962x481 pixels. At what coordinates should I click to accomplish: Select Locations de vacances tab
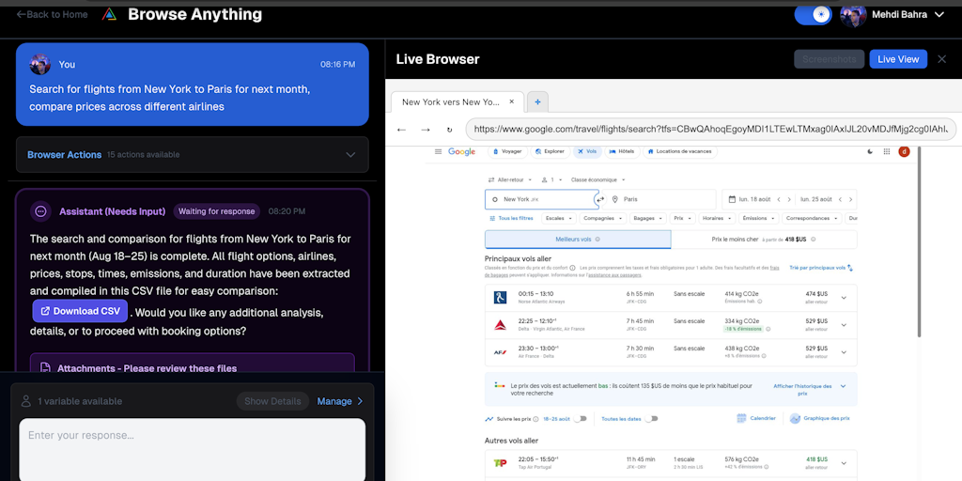[x=679, y=151]
